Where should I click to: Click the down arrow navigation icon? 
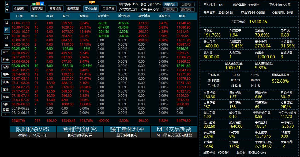pos(7,10)
